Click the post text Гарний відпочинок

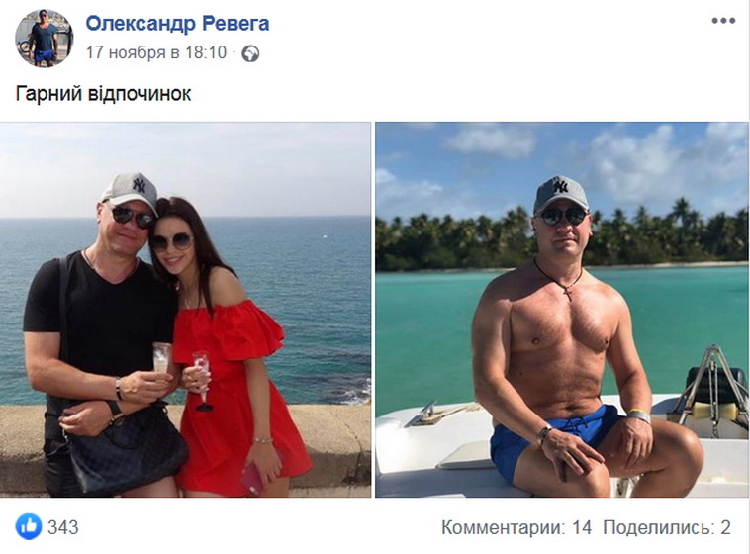[x=103, y=94]
